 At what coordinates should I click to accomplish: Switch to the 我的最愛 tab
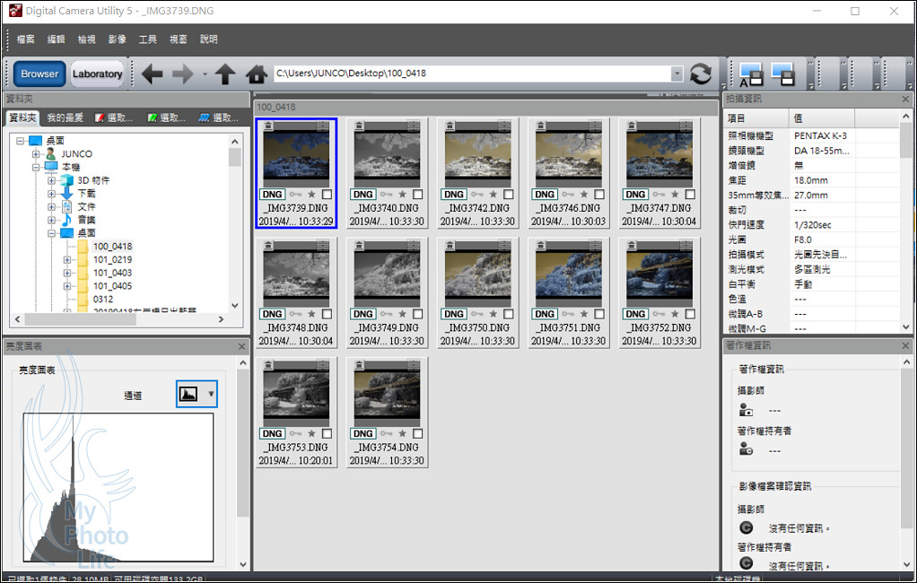point(65,117)
